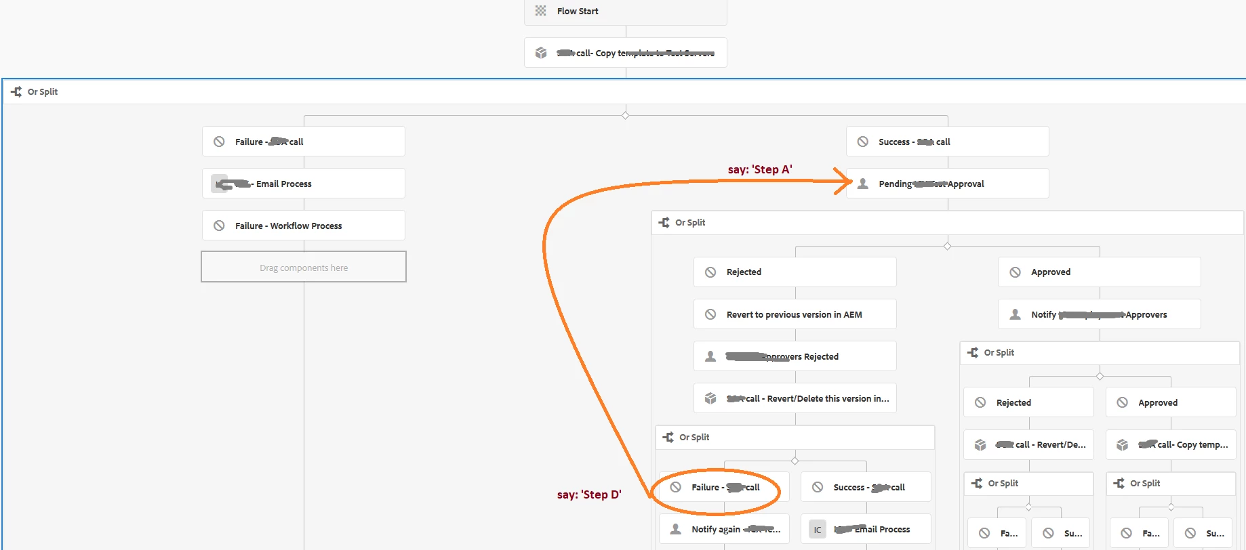
Task: Select the 'Su...' step beneath the call- Copy temp... Or Split
Action: pyautogui.click(x=1203, y=533)
